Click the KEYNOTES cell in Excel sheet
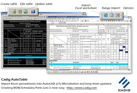 tap(53, 61)
